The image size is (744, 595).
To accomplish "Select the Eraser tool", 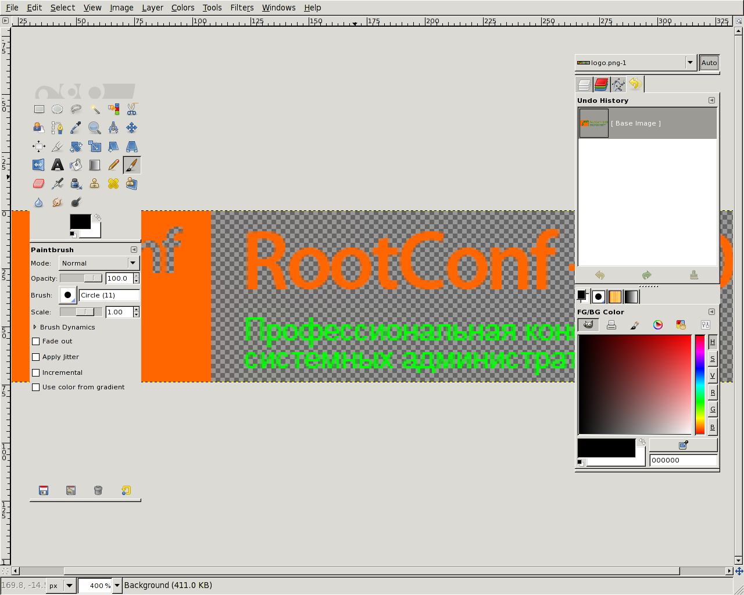I will 39,184.
